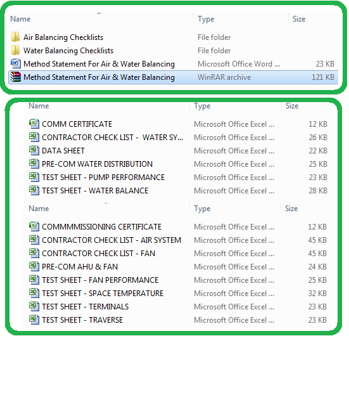Click the 'Microsoft Office Word ...' type cell
Image resolution: width=349 pixels, height=395 pixels.
239,64
